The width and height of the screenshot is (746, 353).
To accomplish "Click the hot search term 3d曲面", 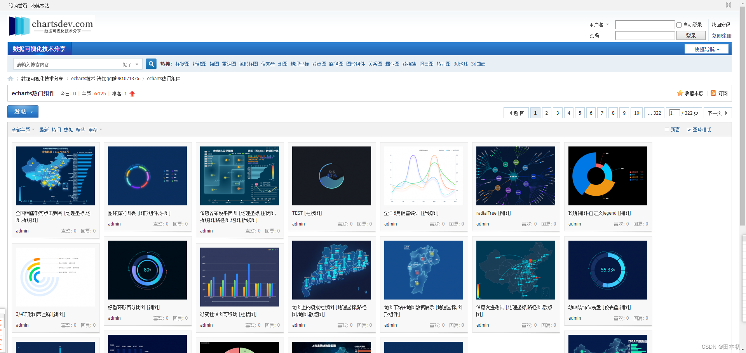I will [478, 64].
